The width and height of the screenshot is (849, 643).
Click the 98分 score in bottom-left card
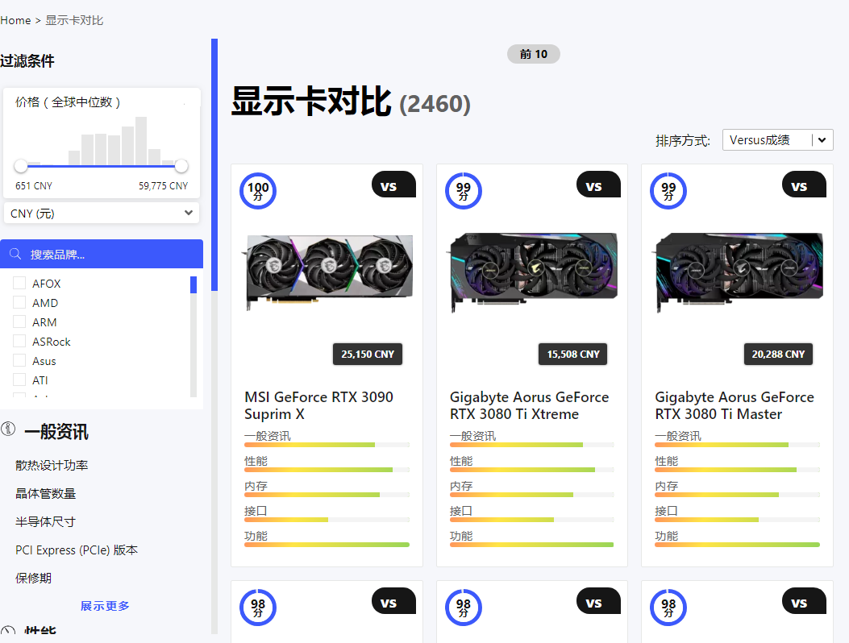[x=258, y=608]
